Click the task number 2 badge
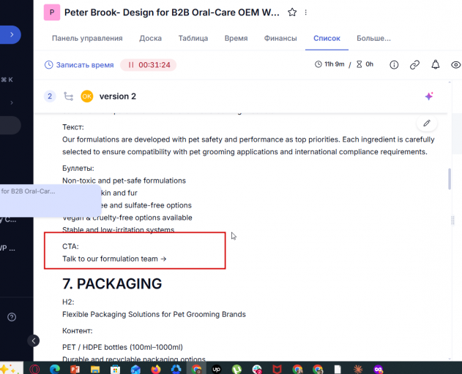 point(50,96)
